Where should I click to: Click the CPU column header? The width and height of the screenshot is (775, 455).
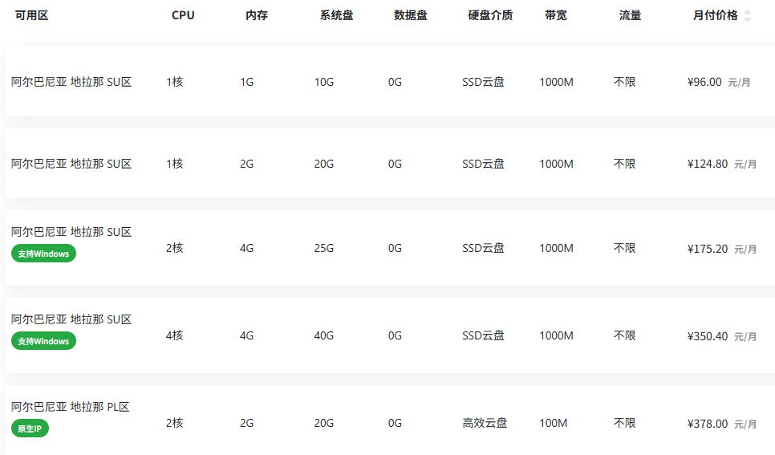click(183, 15)
